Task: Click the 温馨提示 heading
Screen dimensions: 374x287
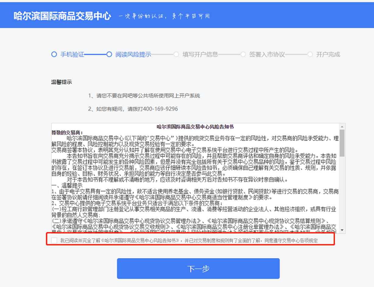Action: pyautogui.click(x=61, y=82)
